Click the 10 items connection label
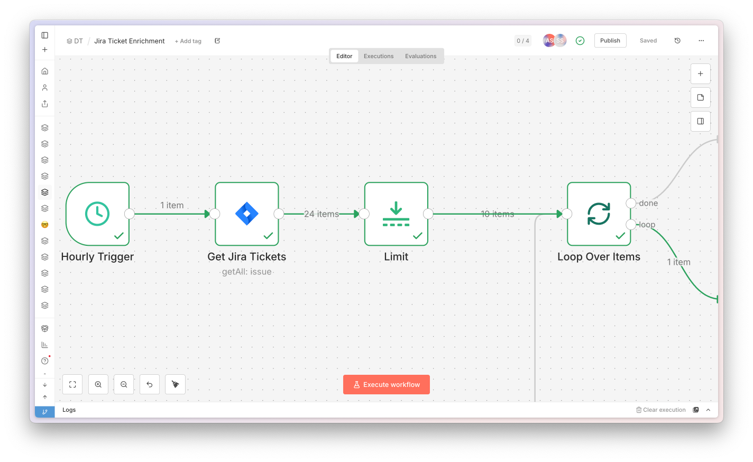Viewport: 753px width, 462px height. [x=498, y=214]
